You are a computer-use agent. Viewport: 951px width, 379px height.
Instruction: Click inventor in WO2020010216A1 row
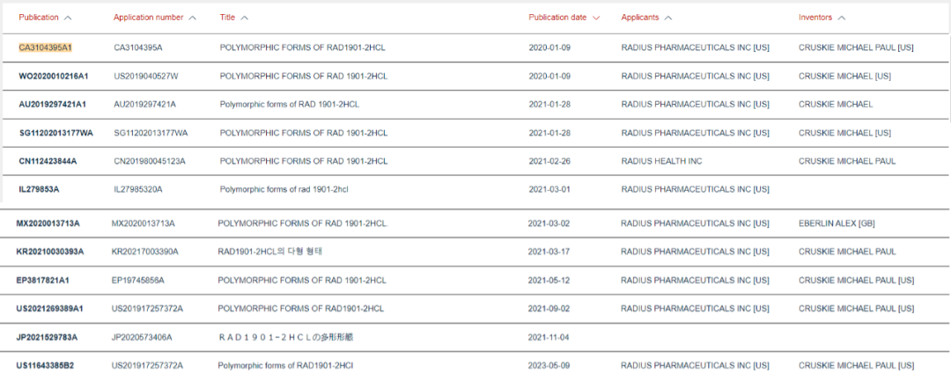844,77
